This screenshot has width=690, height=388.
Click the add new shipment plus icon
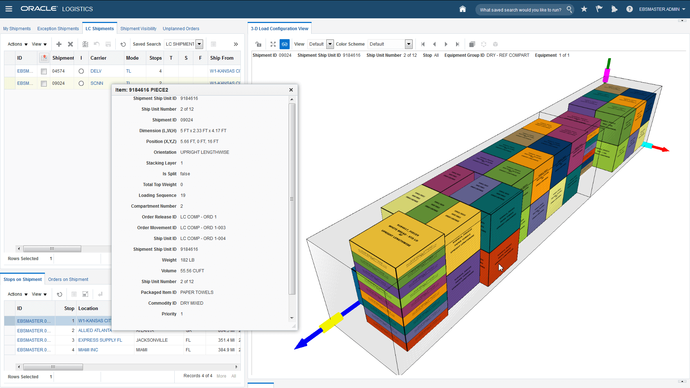coord(59,44)
